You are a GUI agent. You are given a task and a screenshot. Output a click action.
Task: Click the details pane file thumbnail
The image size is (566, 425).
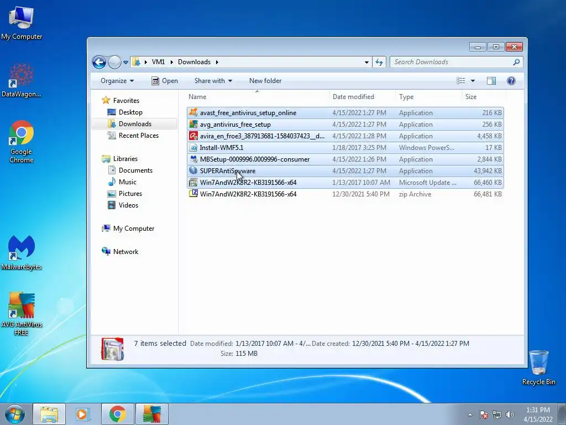pos(113,349)
